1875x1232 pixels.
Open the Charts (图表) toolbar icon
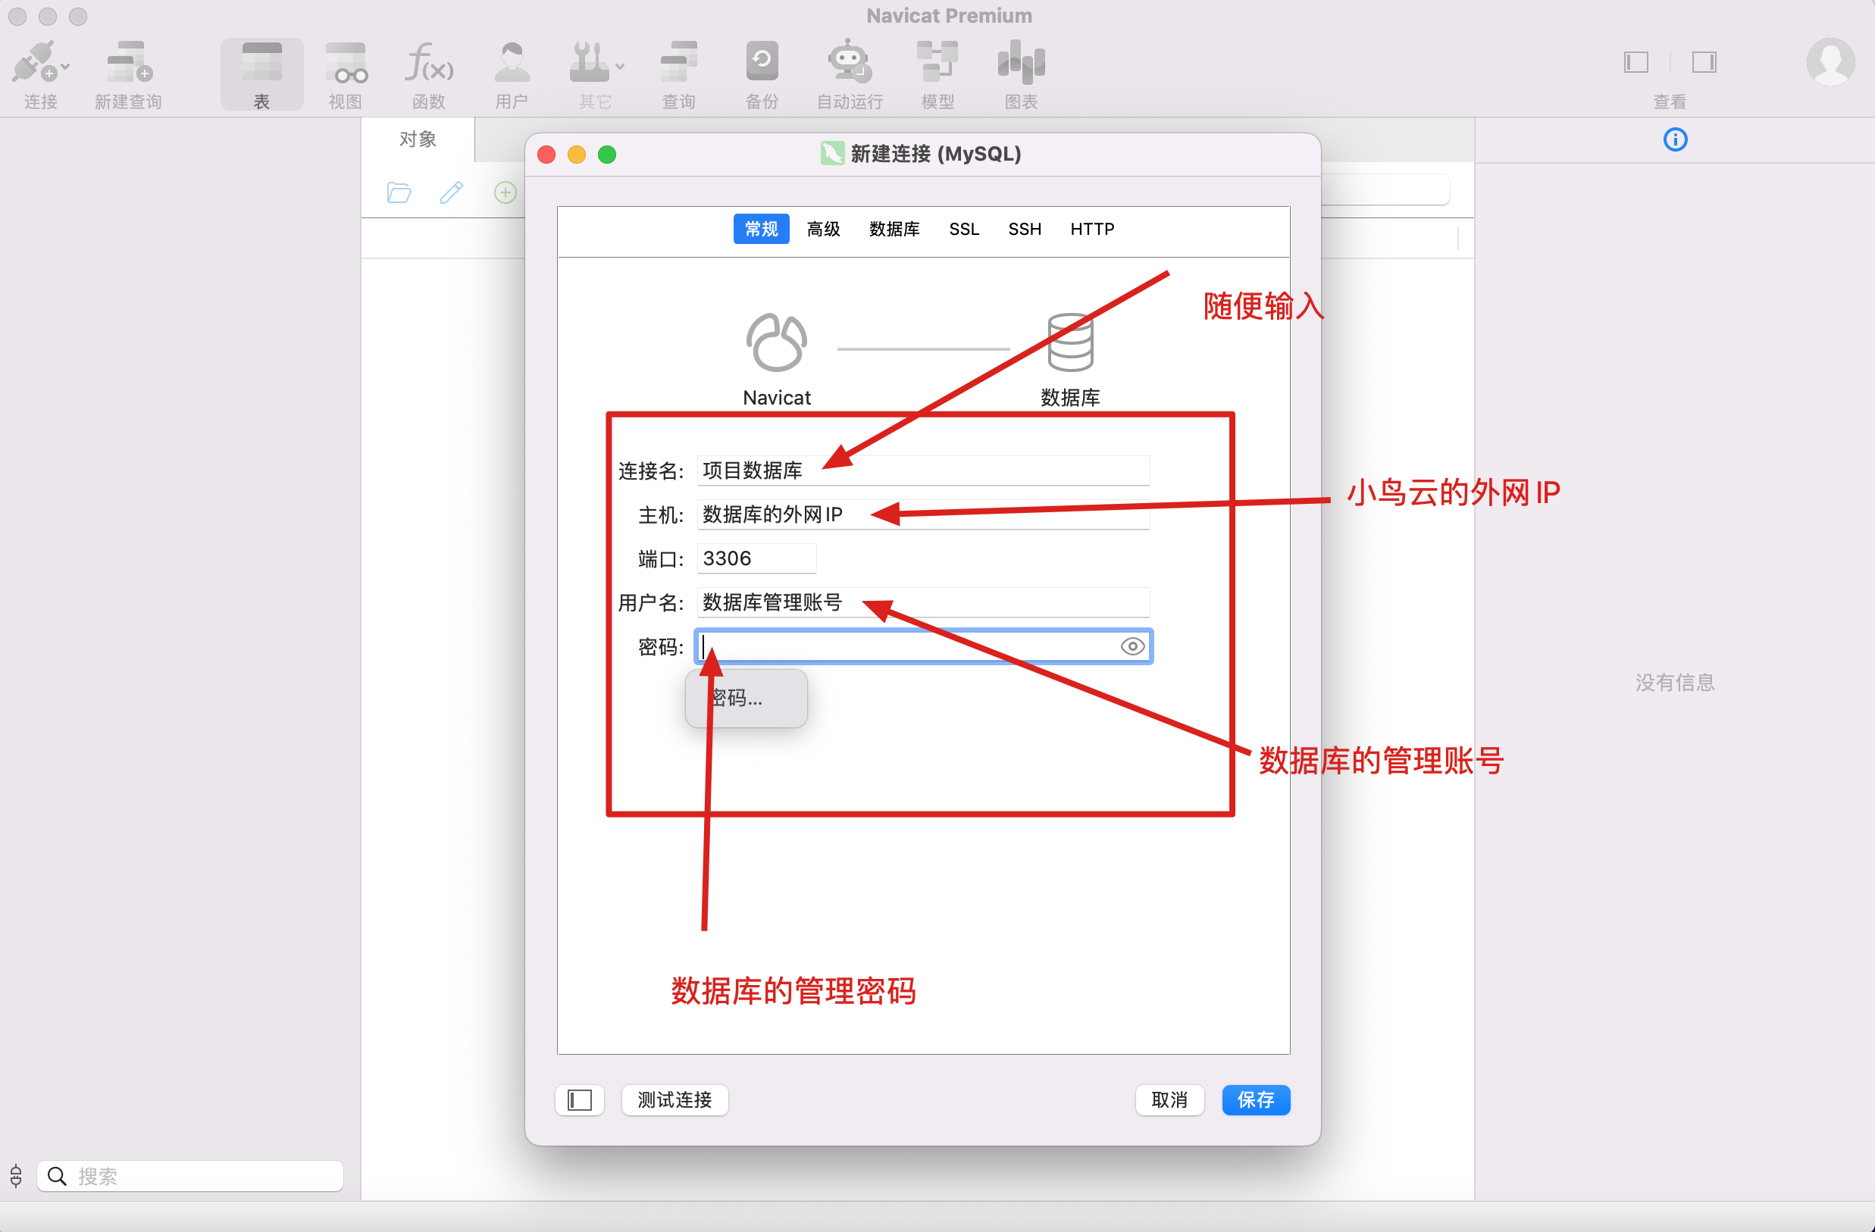1021,61
